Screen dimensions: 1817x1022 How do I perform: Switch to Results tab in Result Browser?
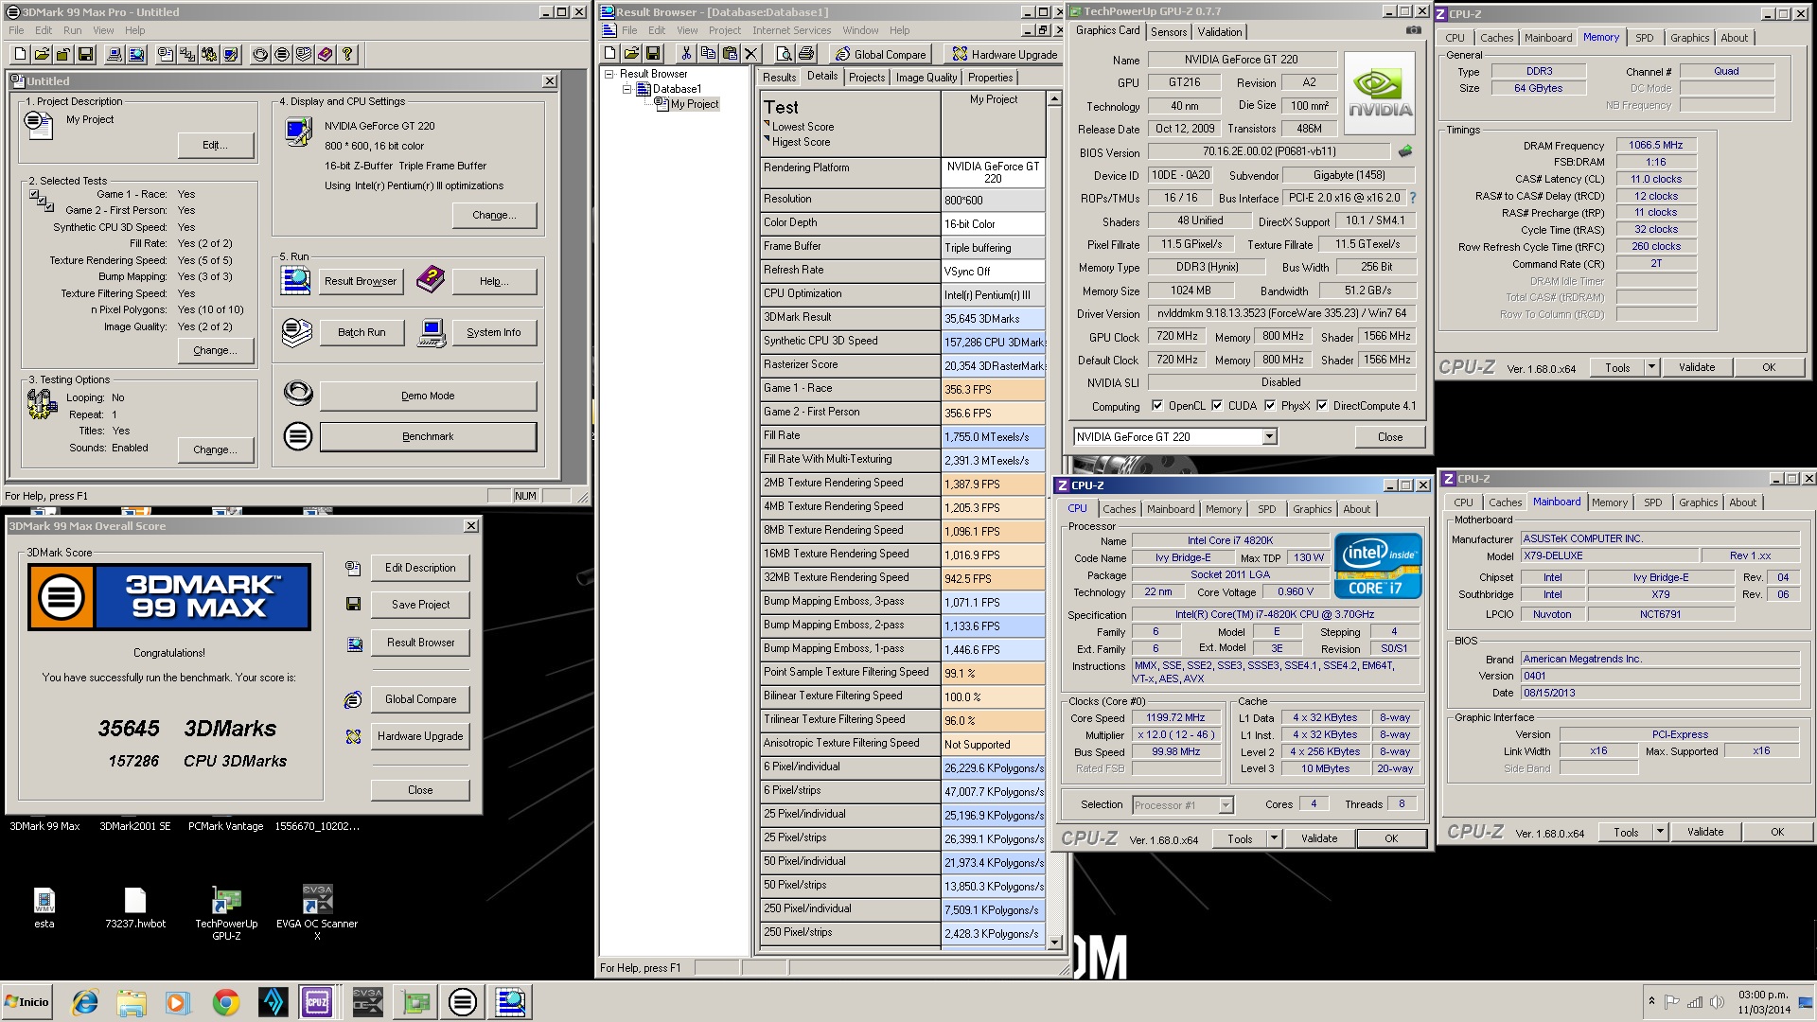(x=779, y=78)
